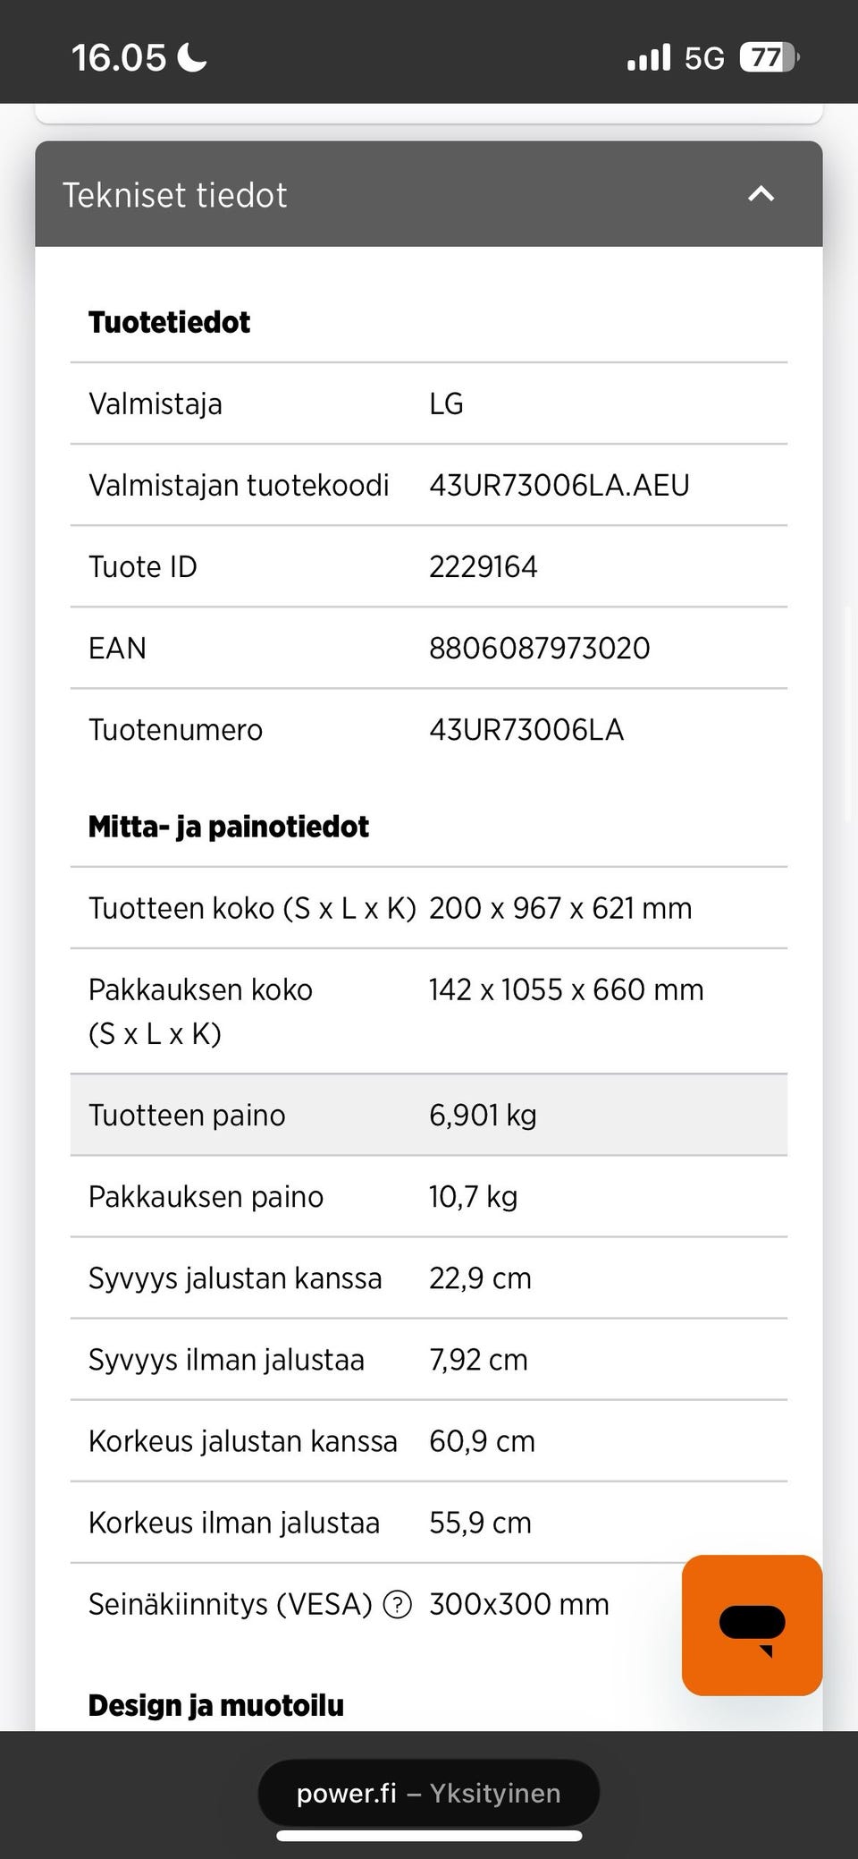Tap the 16.05 clock in status bar
This screenshot has height=1859, width=858.
click(x=119, y=58)
